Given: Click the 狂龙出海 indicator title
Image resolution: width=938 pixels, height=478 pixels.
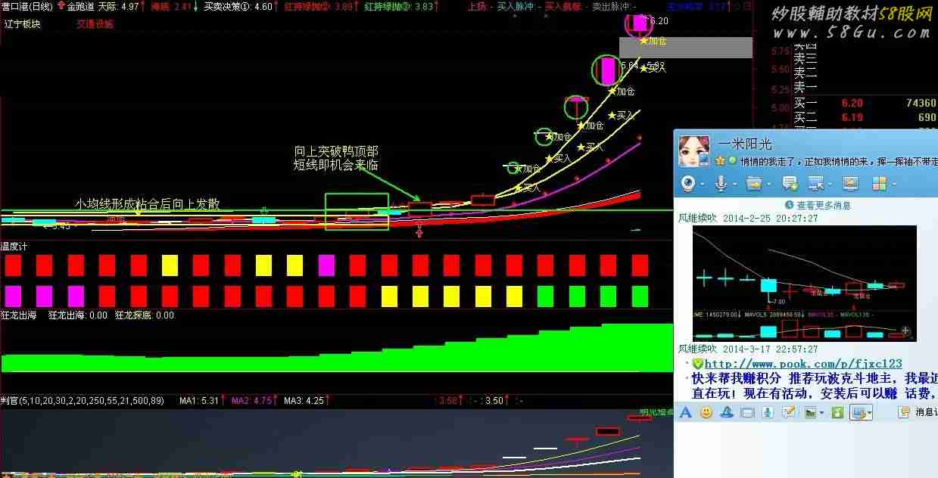Looking at the screenshot, I should click(x=18, y=315).
